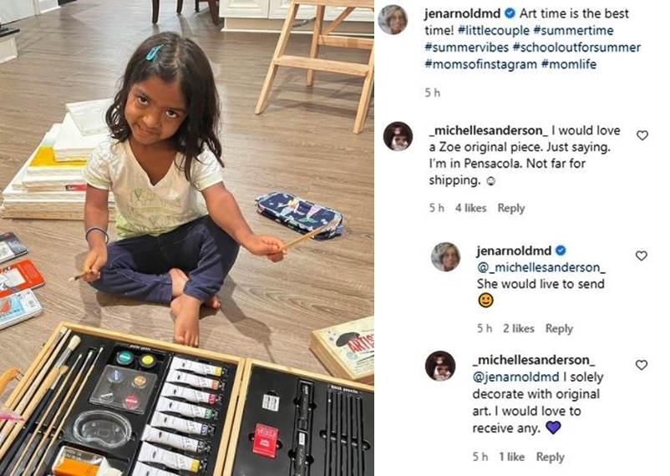670x476 pixels.
Task: Open jenarnoldmd's profile picture beside the caption
Action: coord(393,20)
